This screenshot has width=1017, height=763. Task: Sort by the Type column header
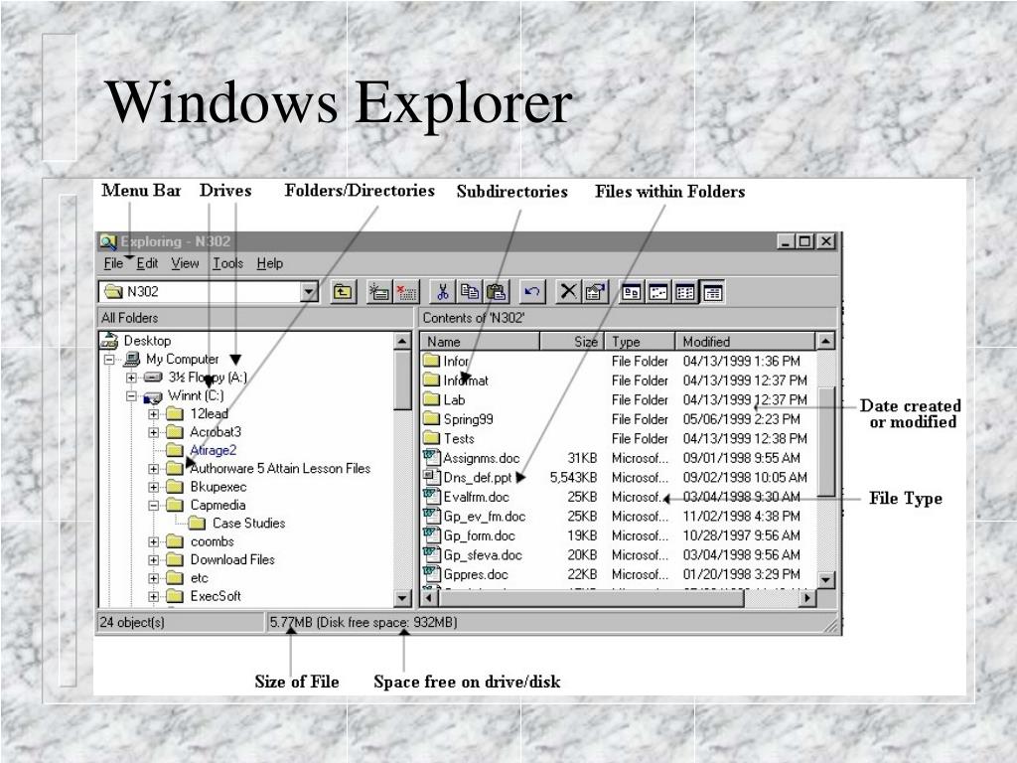tap(640, 342)
